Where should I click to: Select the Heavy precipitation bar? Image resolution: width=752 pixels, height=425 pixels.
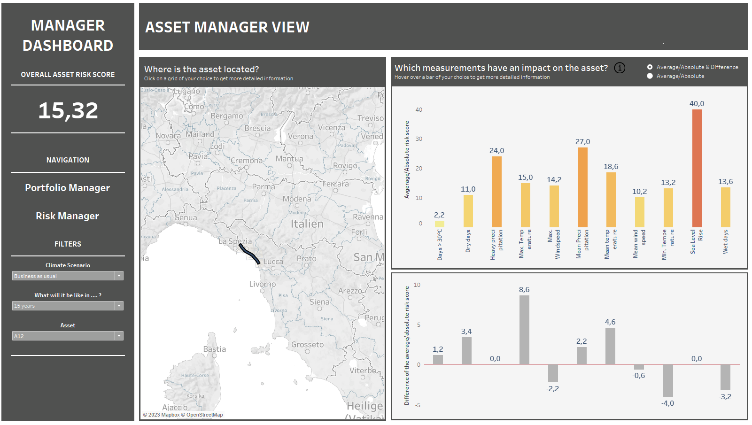point(496,192)
